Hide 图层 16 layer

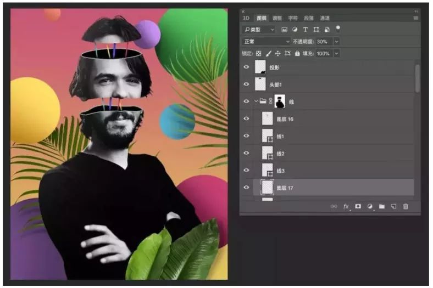click(246, 118)
